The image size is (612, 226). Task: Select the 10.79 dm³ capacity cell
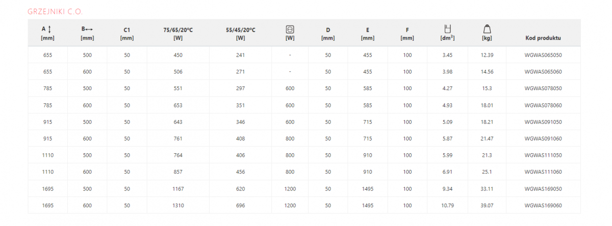click(x=447, y=206)
